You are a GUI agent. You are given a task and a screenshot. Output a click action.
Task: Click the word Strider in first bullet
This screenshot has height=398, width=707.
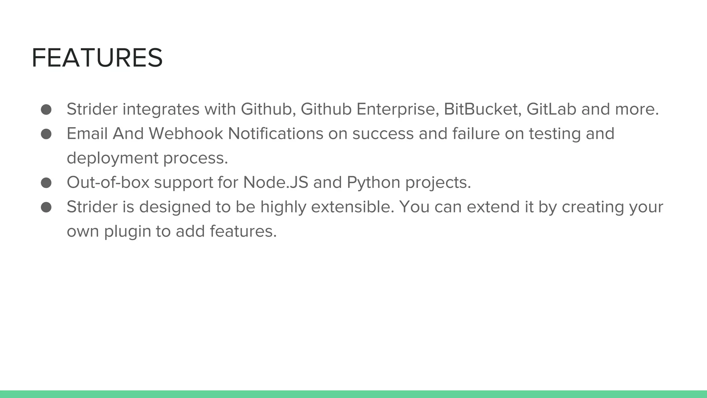[92, 109]
